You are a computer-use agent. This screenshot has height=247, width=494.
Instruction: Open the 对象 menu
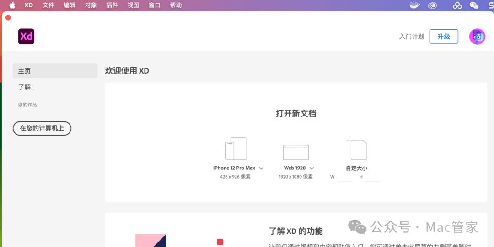(x=91, y=5)
